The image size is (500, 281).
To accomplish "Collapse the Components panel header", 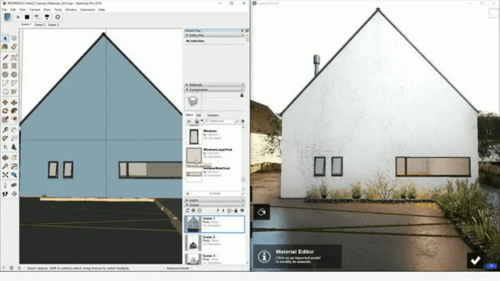I will [214, 89].
